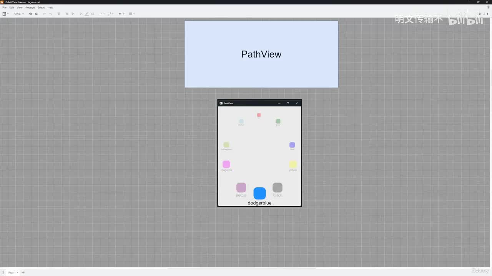Restore down the diagrams.net window
Screen dimensions: 492x276
pyautogui.click(x=478, y=2)
